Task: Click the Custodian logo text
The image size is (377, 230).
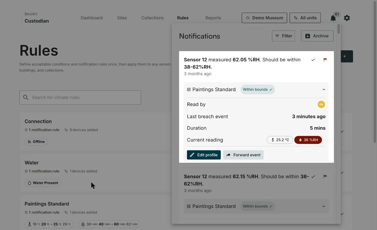Action: [x=37, y=21]
